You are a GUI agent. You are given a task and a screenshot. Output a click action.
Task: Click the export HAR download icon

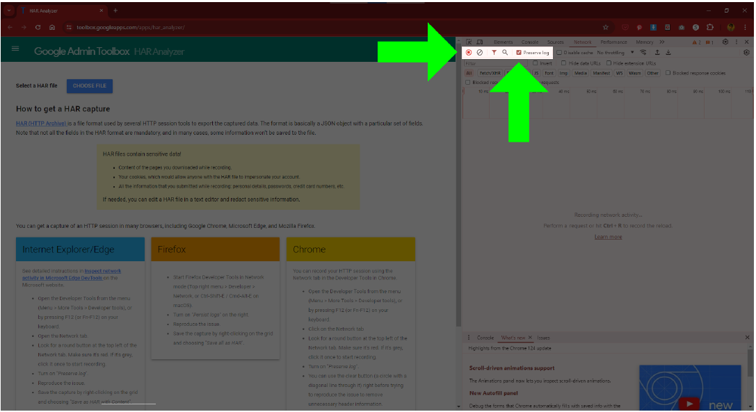668,53
